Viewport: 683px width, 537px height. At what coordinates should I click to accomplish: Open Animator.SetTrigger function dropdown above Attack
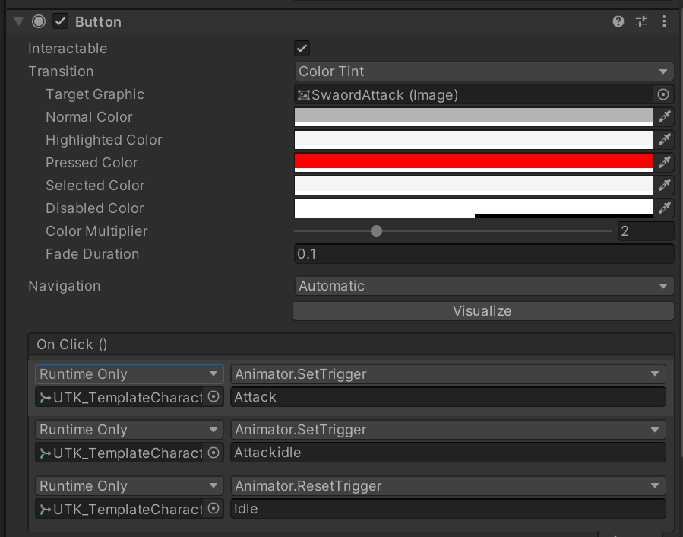[447, 374]
